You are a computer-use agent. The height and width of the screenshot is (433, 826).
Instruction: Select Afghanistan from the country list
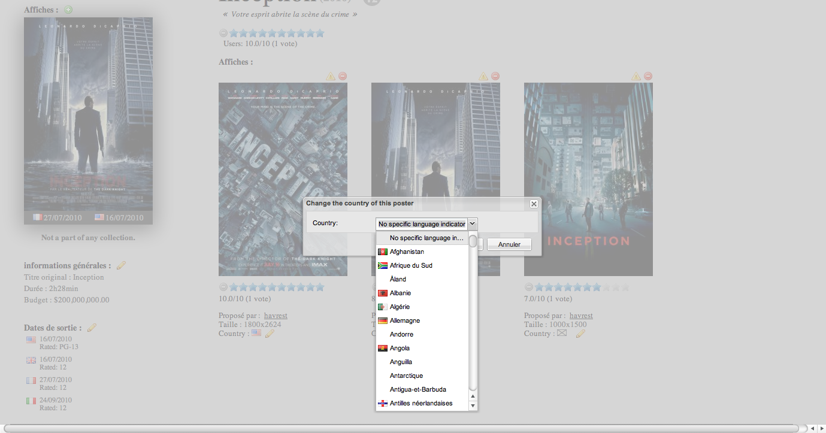[x=422, y=252]
